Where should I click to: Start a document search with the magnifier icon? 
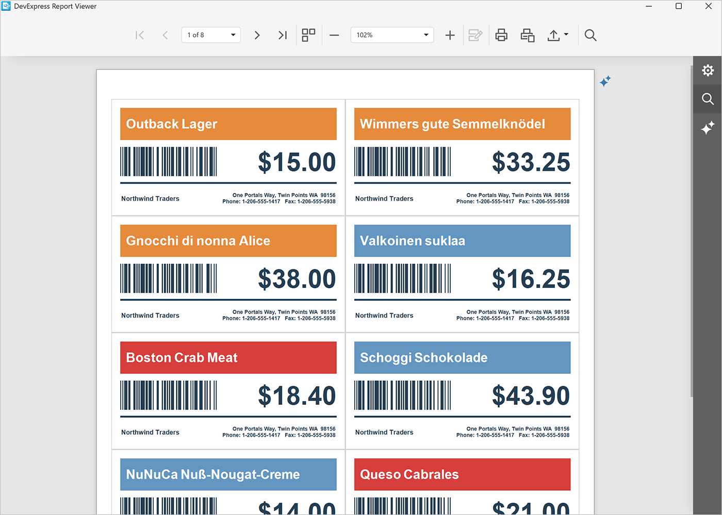click(x=590, y=35)
